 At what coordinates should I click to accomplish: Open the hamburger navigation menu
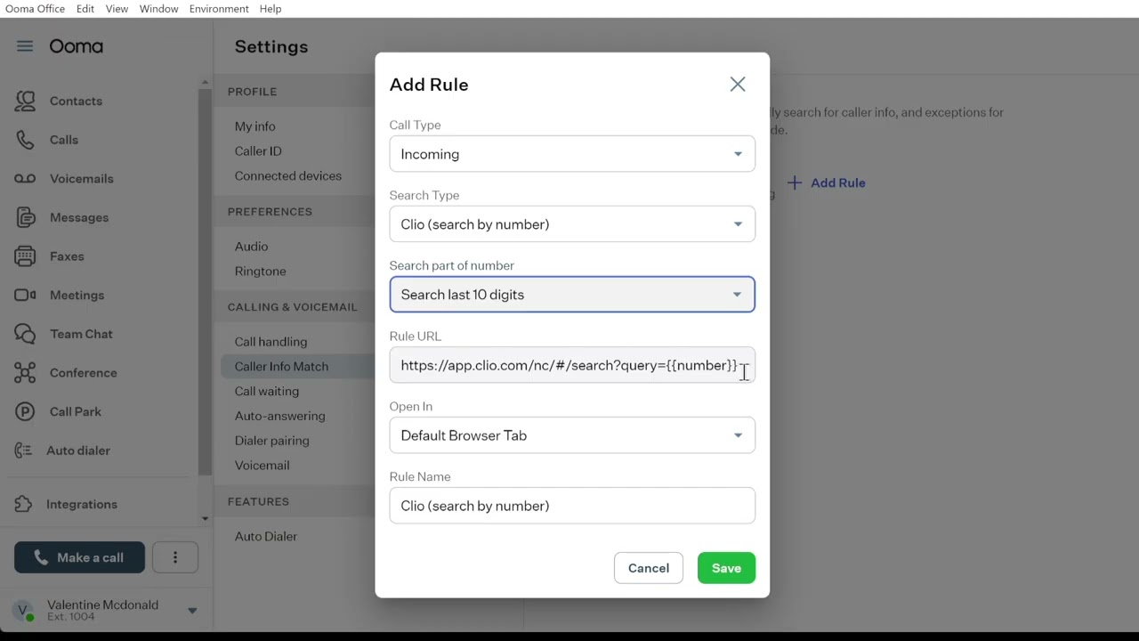coord(25,46)
